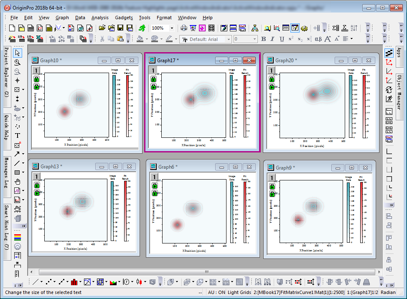Viewport: 407px width, 299px height.
Task: Click the Save Project floppy icon
Action: point(120,28)
